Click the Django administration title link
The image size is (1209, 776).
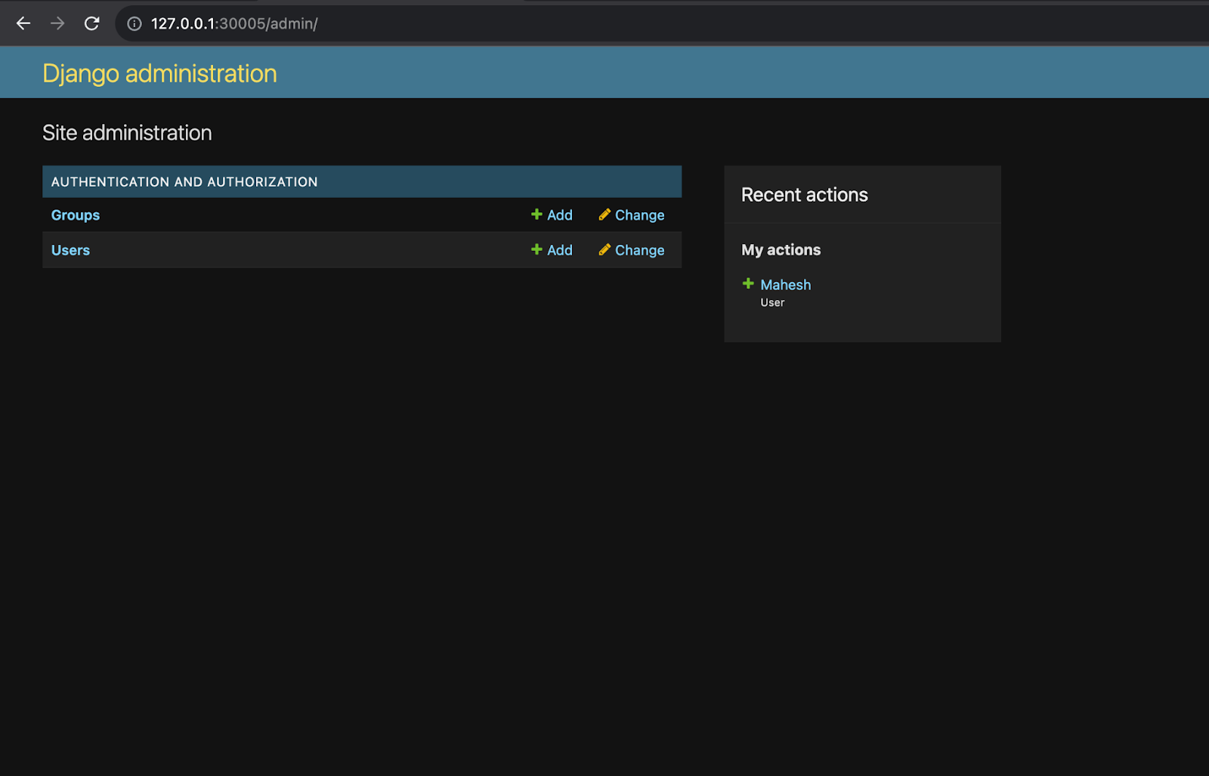(159, 73)
